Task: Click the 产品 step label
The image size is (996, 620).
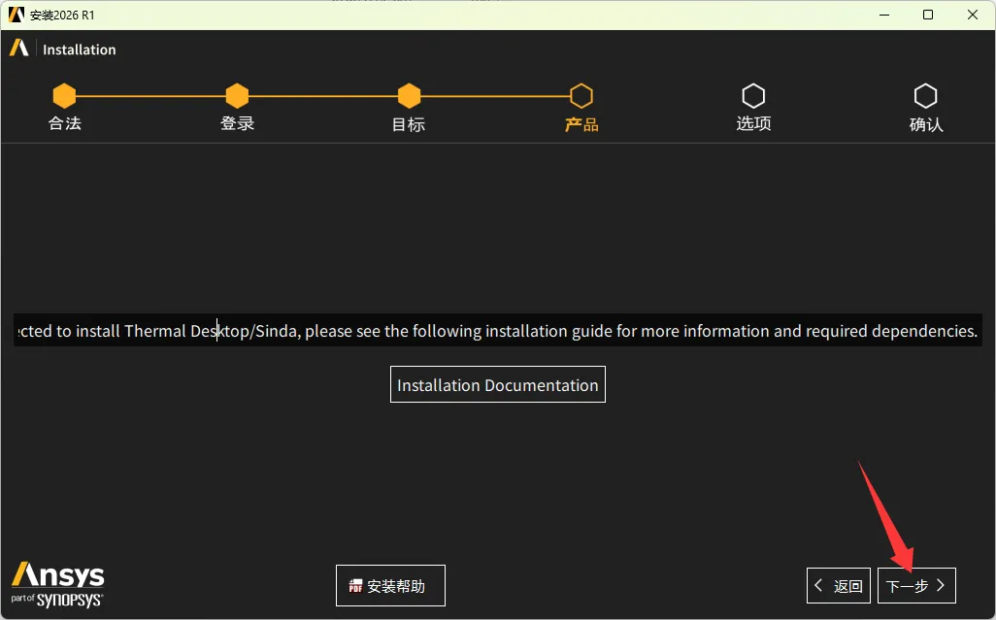Action: point(581,124)
